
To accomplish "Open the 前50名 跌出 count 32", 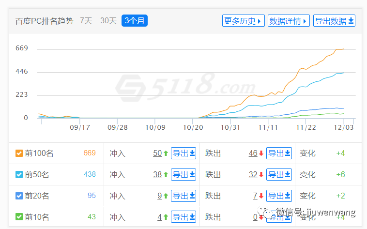I will [253, 175].
